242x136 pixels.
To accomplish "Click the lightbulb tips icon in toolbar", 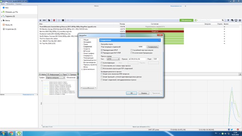I will pos(228,20).
